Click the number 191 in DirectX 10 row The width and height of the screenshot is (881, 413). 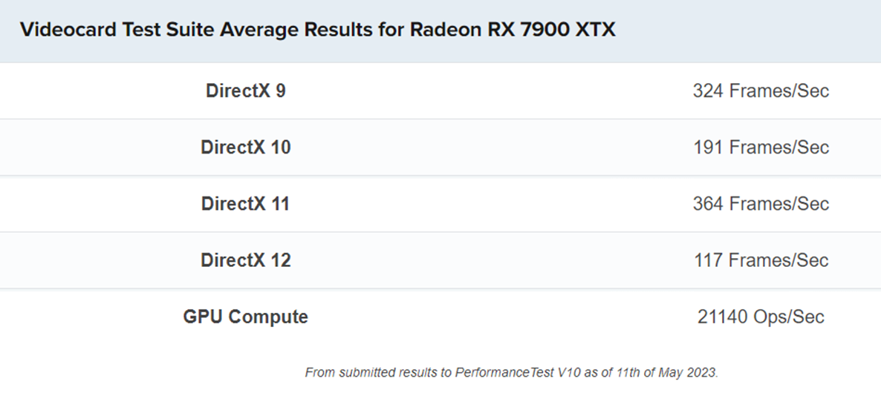708,147
